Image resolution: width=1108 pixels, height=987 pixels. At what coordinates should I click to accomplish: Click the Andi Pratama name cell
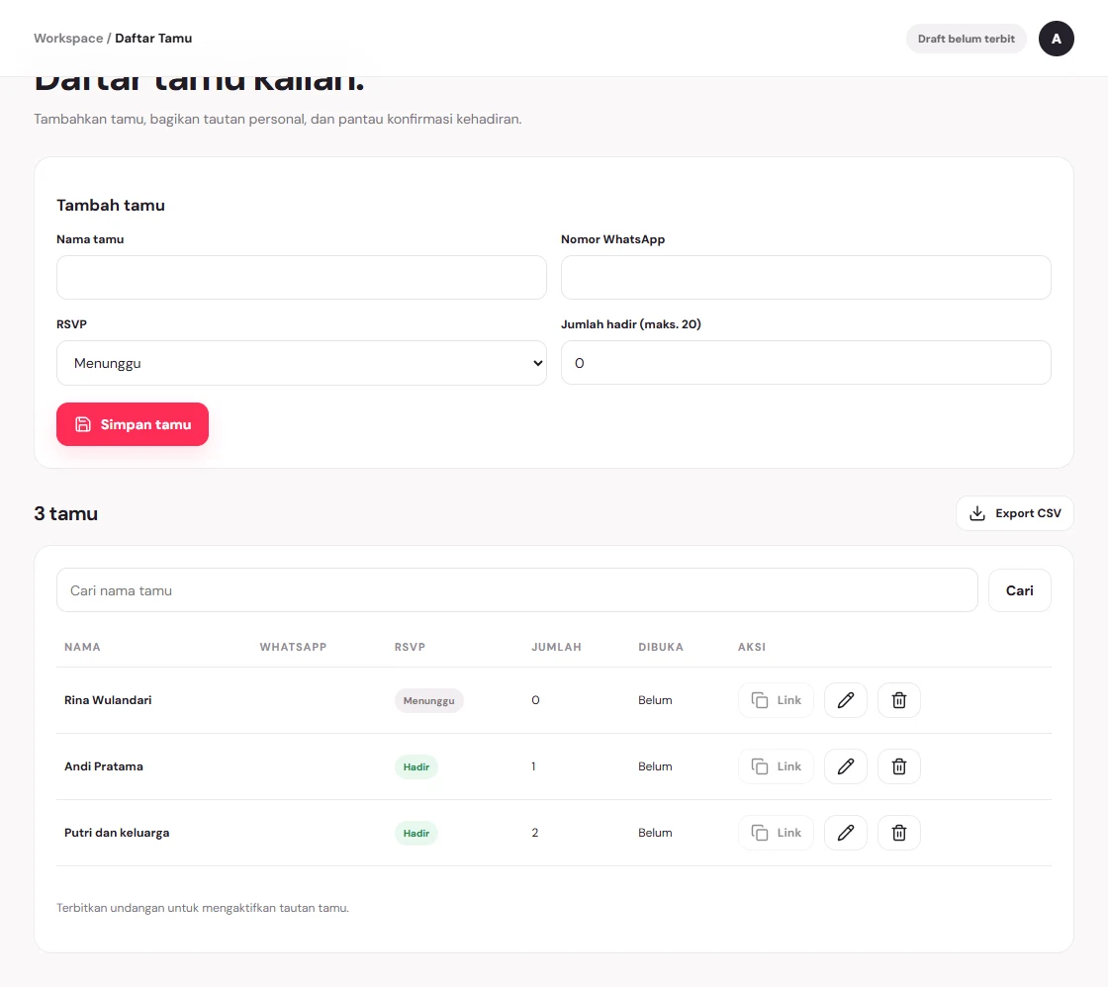point(104,766)
